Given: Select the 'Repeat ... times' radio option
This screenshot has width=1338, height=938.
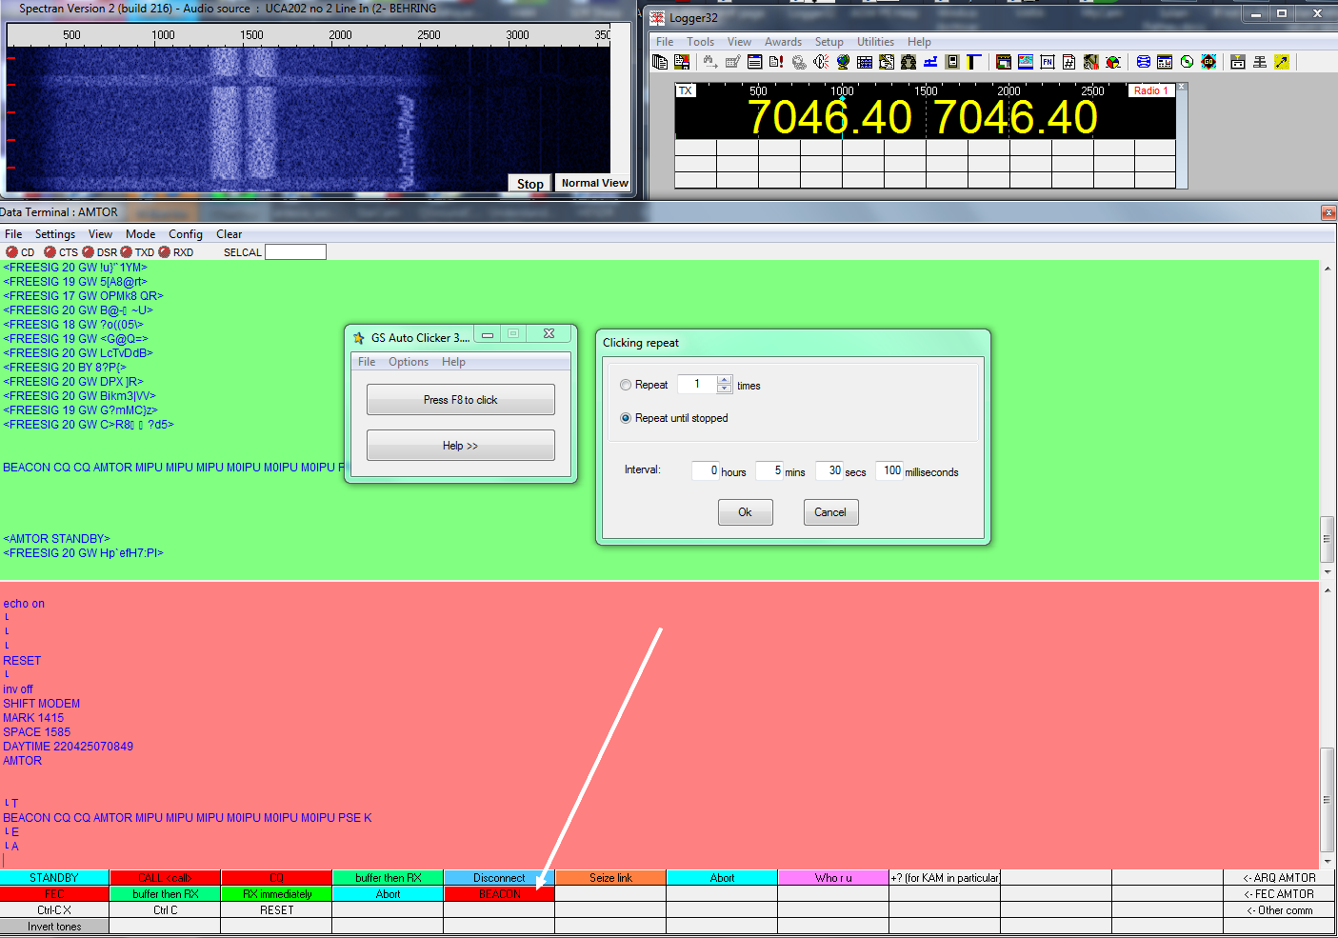Looking at the screenshot, I should [x=626, y=385].
